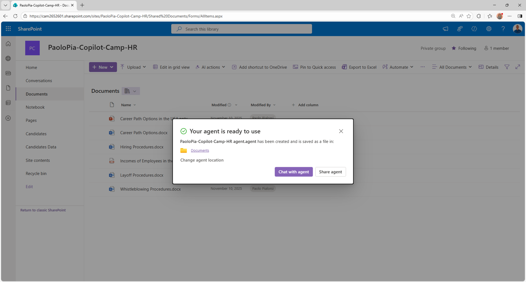Click Return to classic SharePoint link
Image resolution: width=526 pixels, height=282 pixels.
click(x=43, y=210)
